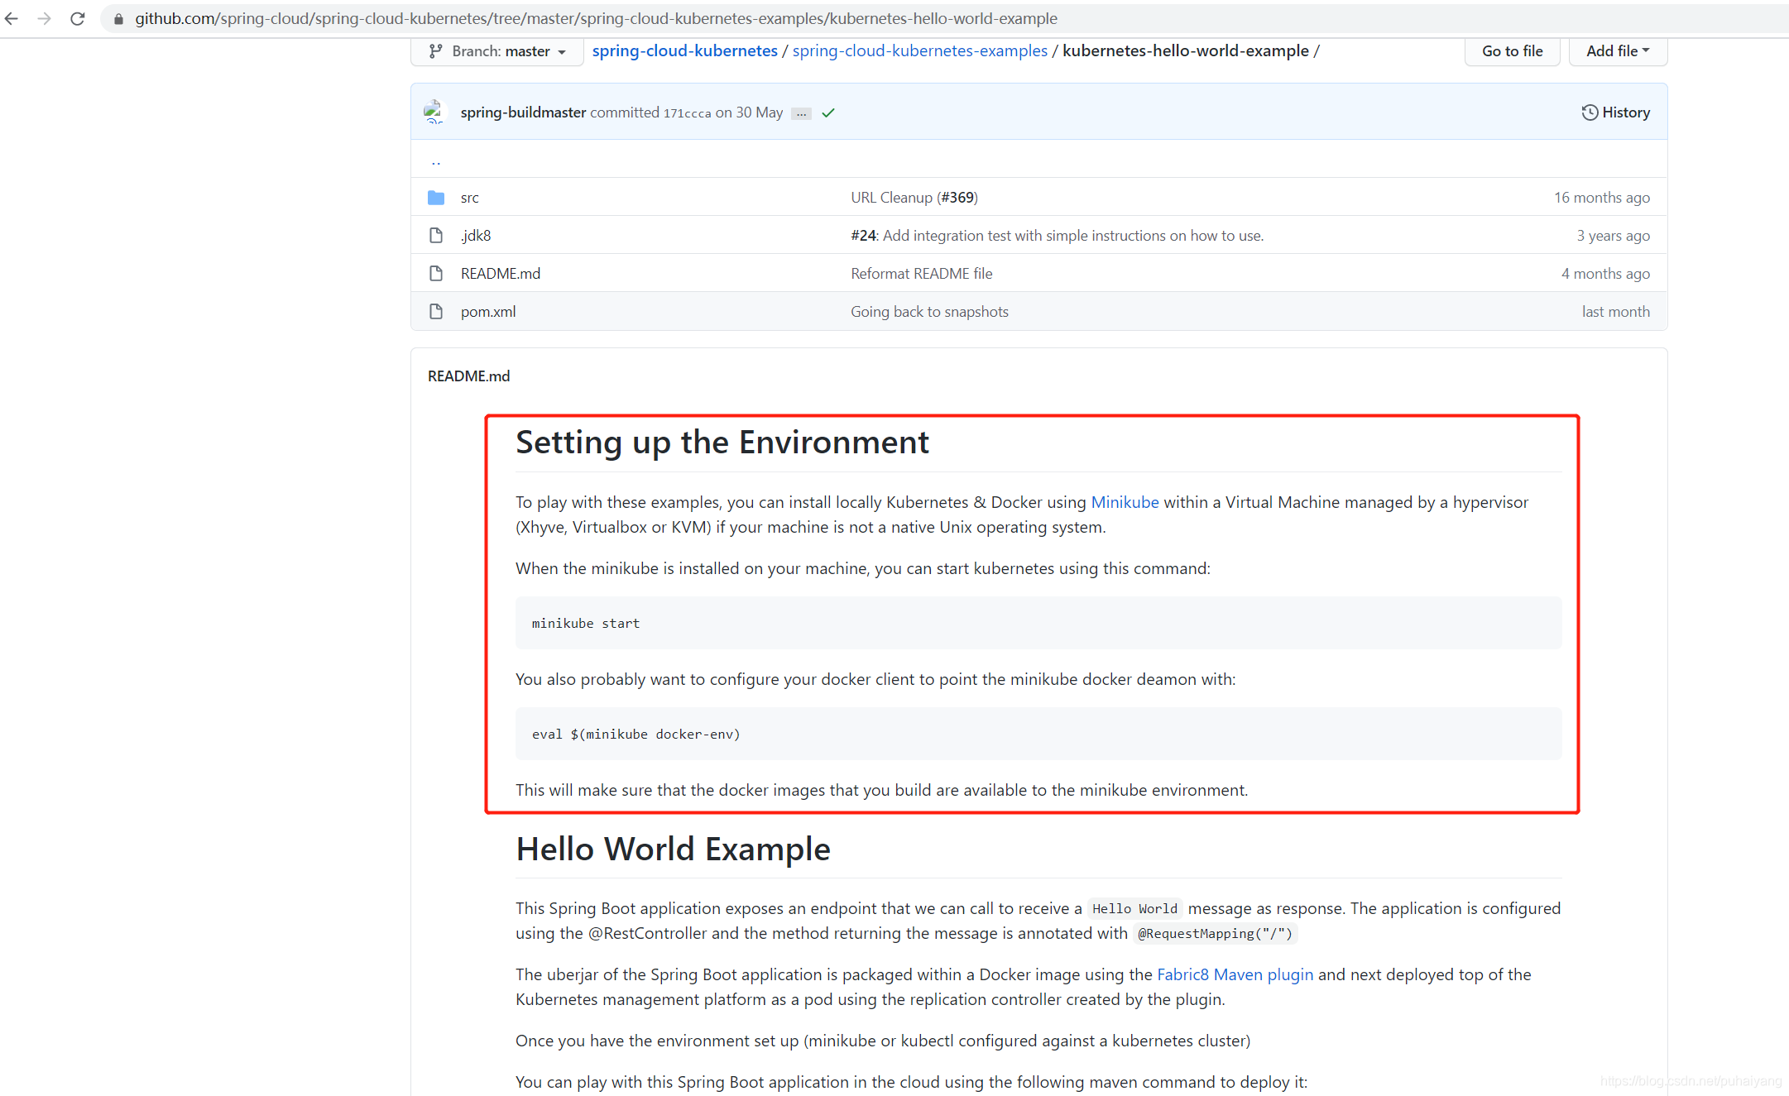Open the Minikube hyperlink
The height and width of the screenshot is (1096, 1789).
tap(1125, 502)
